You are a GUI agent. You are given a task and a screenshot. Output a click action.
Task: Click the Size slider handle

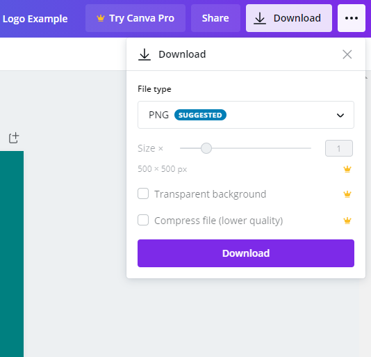pos(206,148)
